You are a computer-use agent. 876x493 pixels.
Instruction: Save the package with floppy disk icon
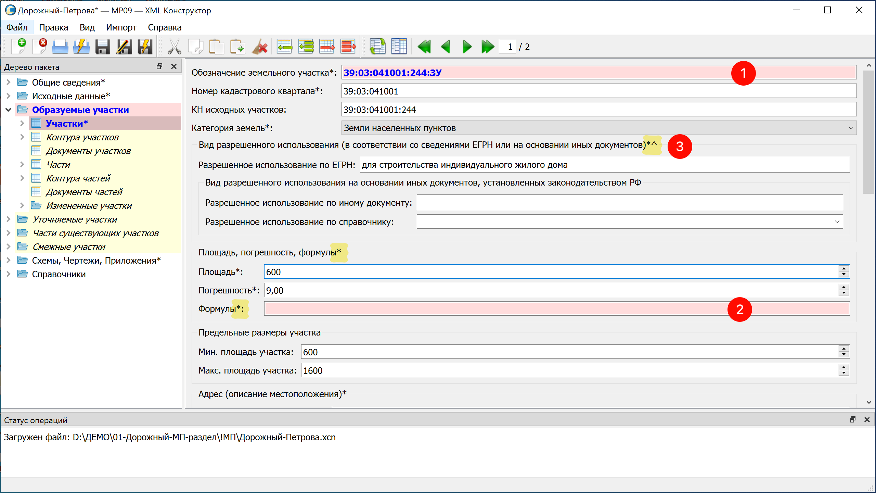(x=102, y=46)
